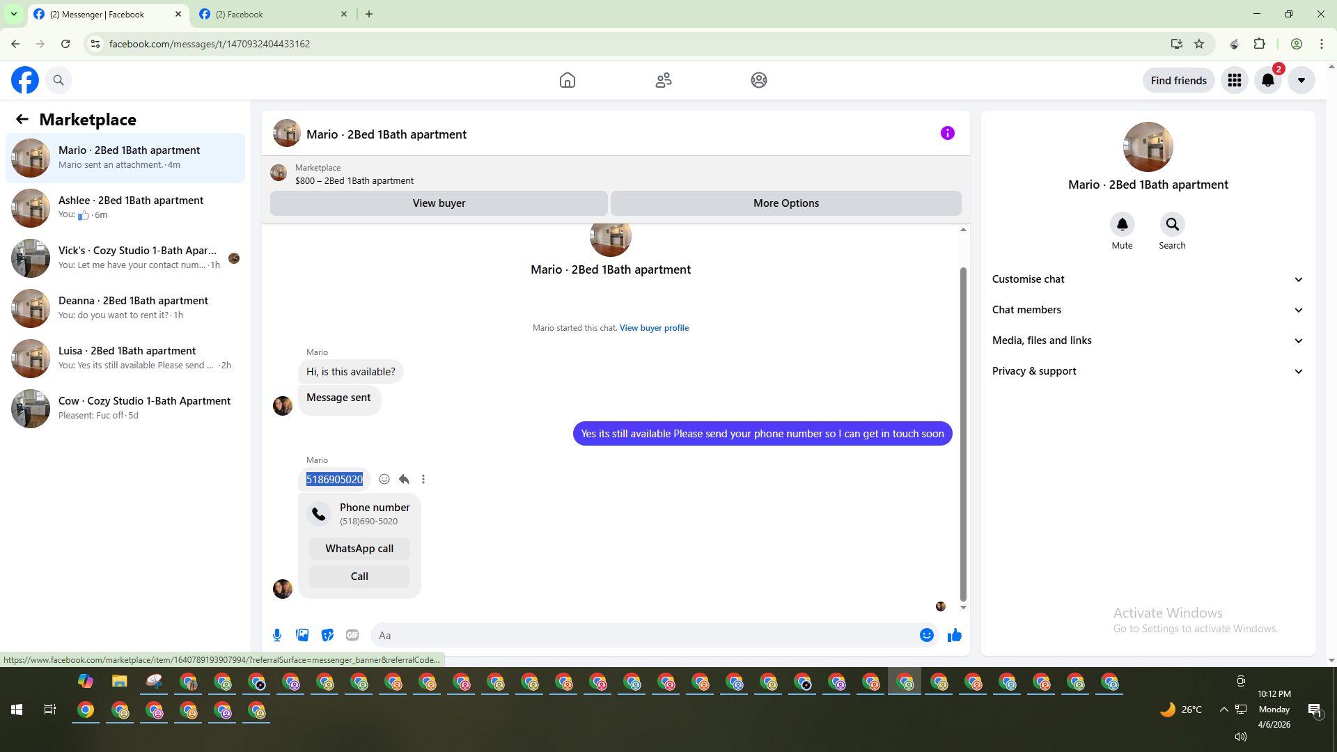Image resolution: width=1337 pixels, height=752 pixels.
Task: Open Chrome extensions puzzle icon
Action: [1260, 44]
